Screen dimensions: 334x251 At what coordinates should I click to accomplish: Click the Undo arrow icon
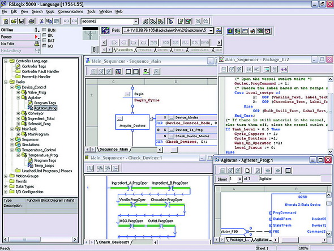[x=67, y=21]
